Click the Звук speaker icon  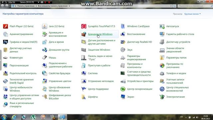click(x=123, y=50)
